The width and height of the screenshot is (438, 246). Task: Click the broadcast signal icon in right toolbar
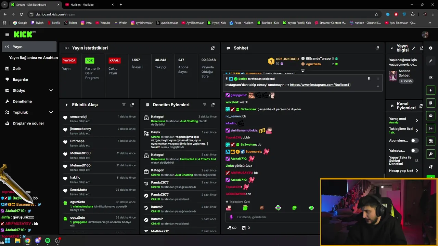431,128
